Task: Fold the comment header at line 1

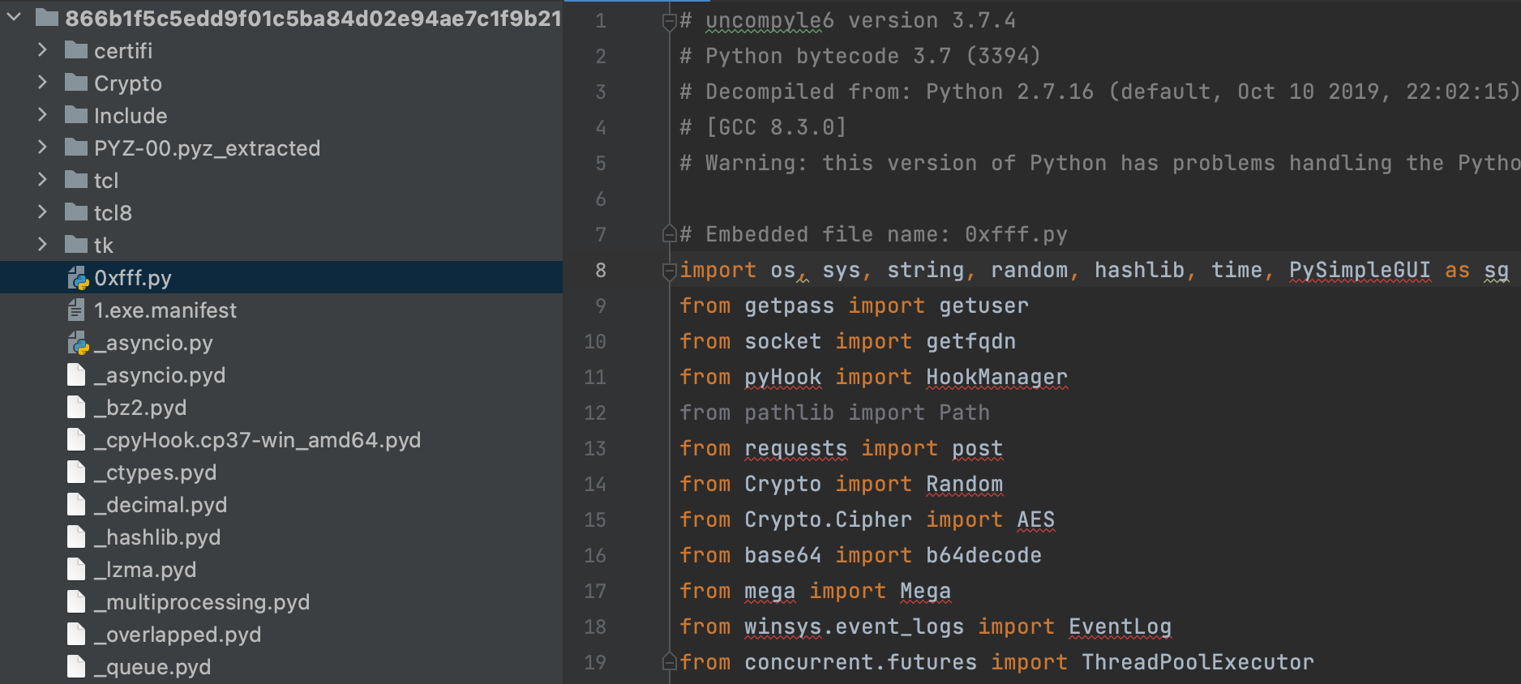Action: (670, 22)
